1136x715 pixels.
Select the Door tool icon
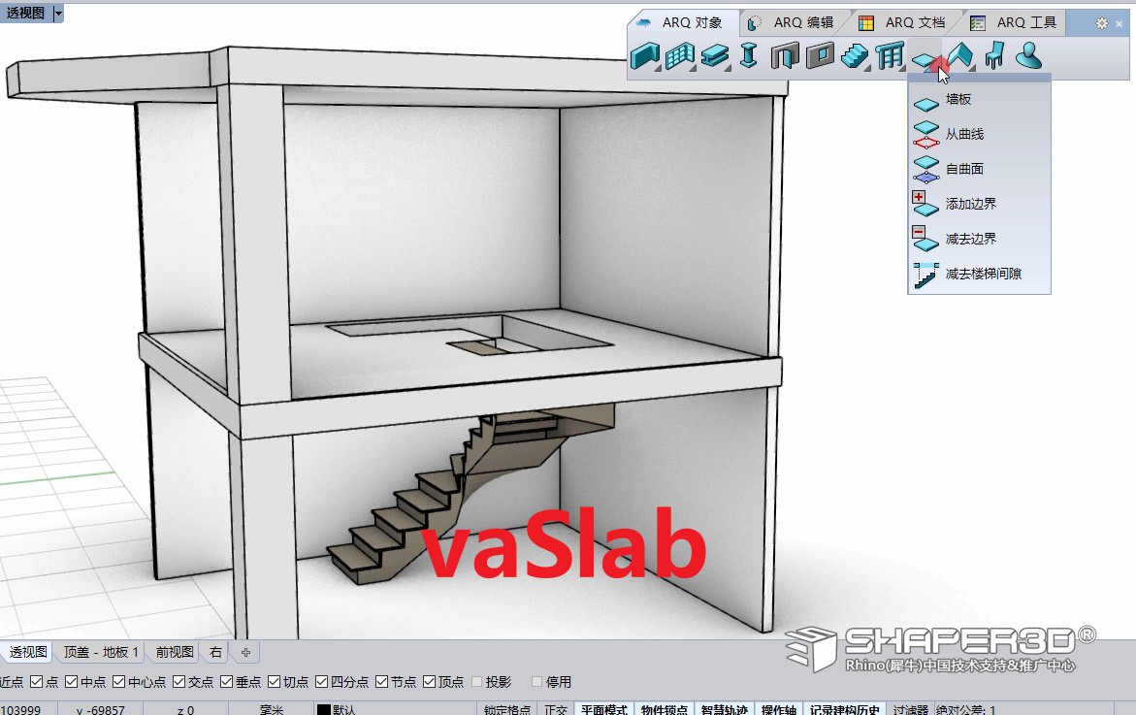point(785,55)
